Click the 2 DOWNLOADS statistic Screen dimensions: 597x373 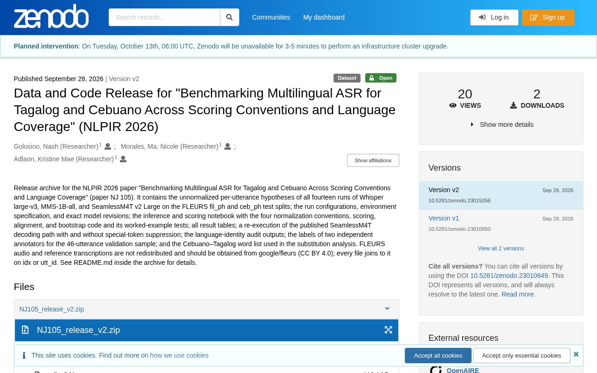coord(537,98)
